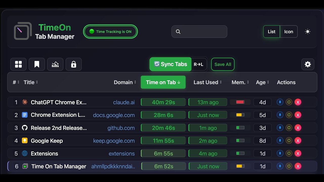
Task: Click the green memory bar for github.com
Action: click(240, 128)
